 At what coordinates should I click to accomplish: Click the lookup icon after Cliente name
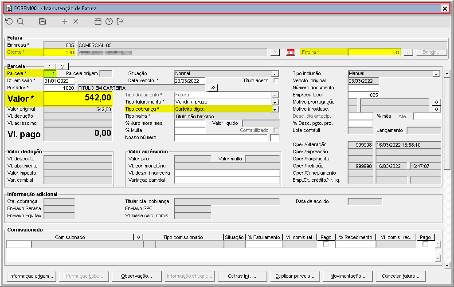click(x=275, y=52)
